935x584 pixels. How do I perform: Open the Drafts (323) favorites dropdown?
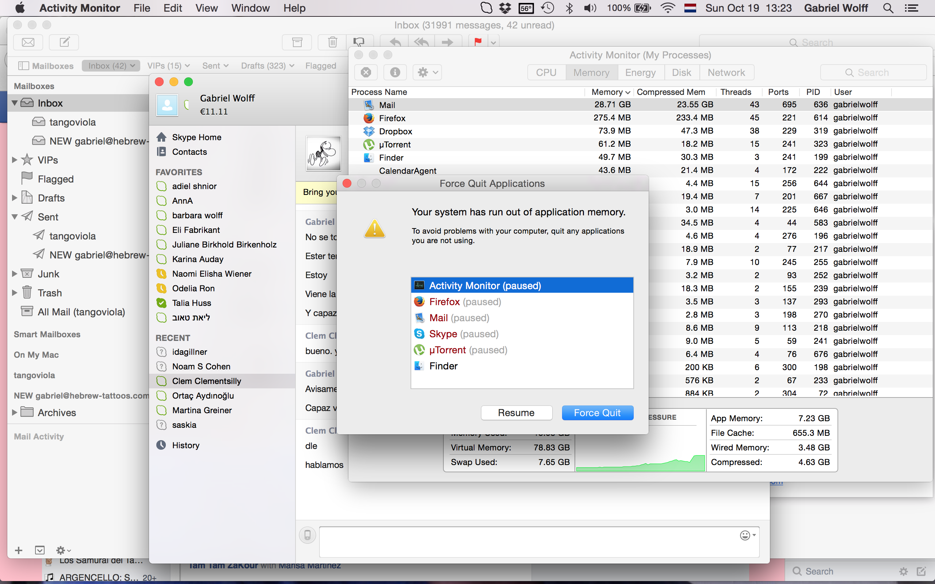pos(268,66)
